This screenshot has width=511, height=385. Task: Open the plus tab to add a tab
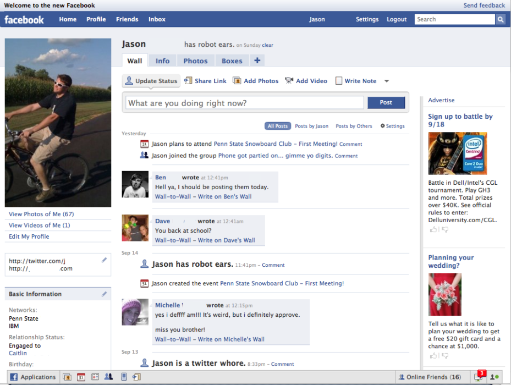click(x=257, y=61)
